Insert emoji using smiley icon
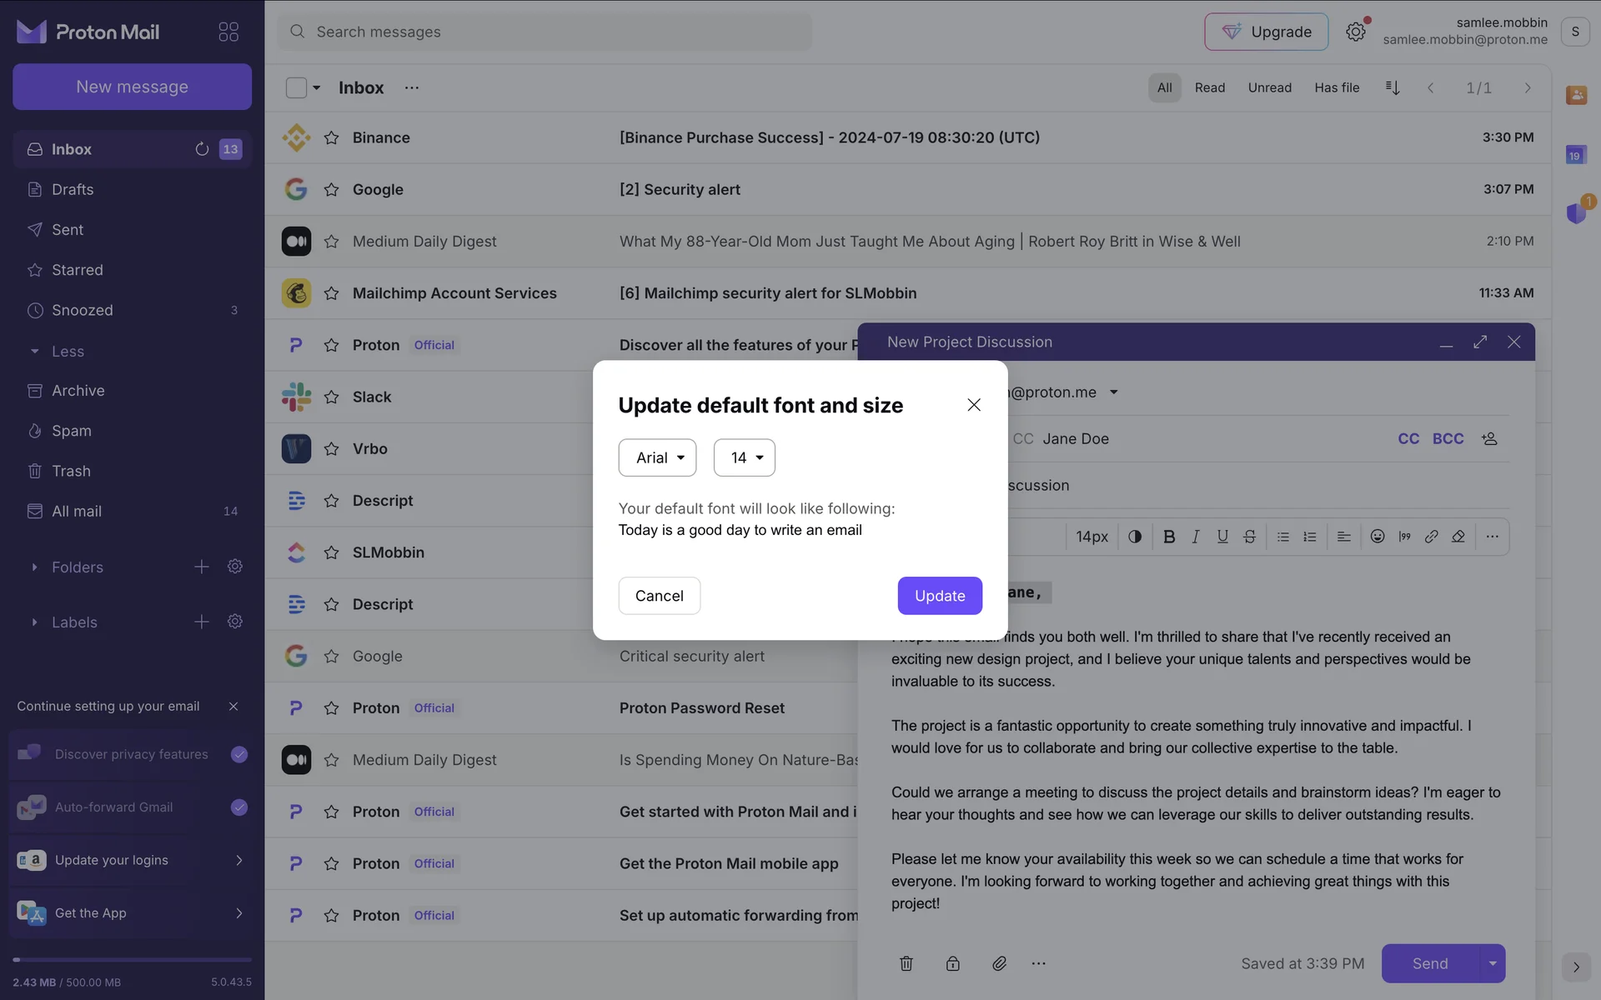 (x=1378, y=537)
